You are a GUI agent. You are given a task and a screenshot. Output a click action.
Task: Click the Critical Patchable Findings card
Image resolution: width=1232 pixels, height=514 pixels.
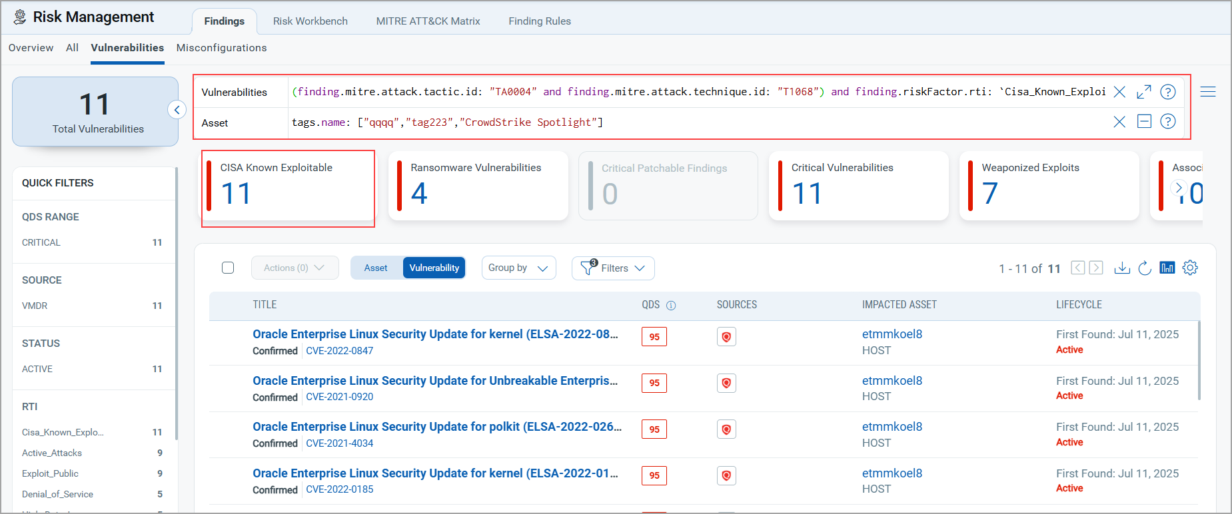click(668, 186)
